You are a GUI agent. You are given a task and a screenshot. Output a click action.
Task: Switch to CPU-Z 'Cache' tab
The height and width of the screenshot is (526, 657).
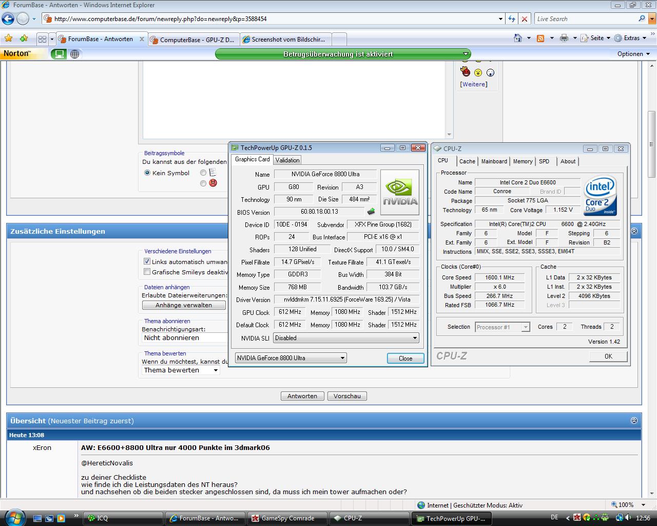[467, 161]
